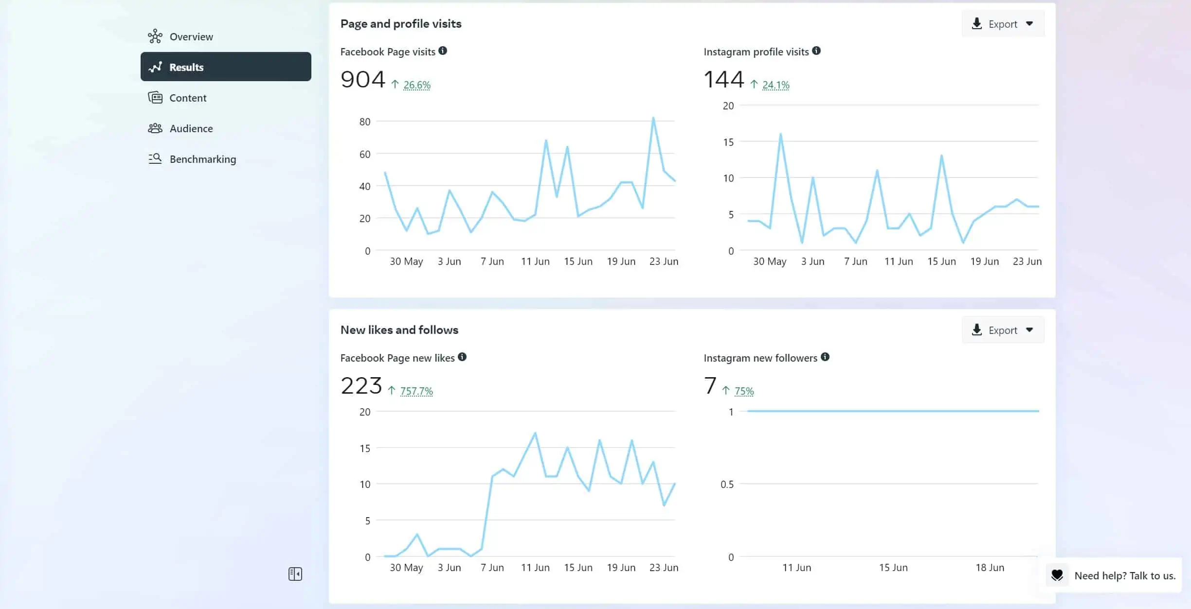Click 24.1% change link for Instagram visits
The image size is (1191, 609).
pyautogui.click(x=776, y=85)
